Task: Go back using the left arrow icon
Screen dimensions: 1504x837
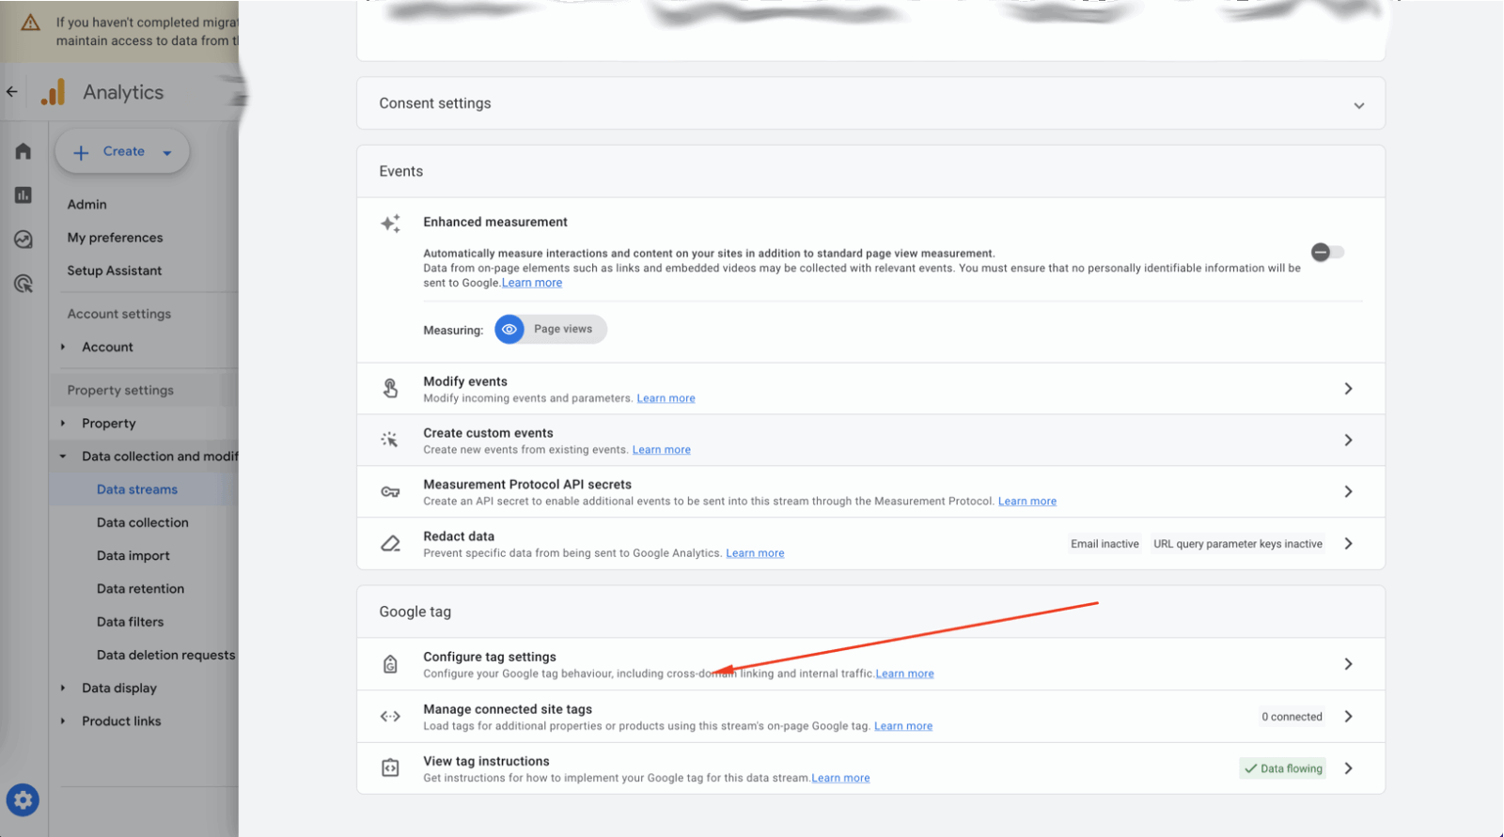Action: click(x=12, y=92)
